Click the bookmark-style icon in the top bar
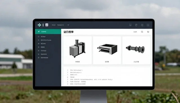Image resolution: width=180 pixels, height=103 pixels. (142, 25)
